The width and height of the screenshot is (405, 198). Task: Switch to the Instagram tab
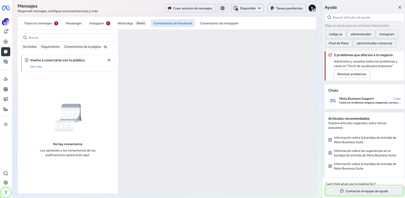[x=99, y=23]
